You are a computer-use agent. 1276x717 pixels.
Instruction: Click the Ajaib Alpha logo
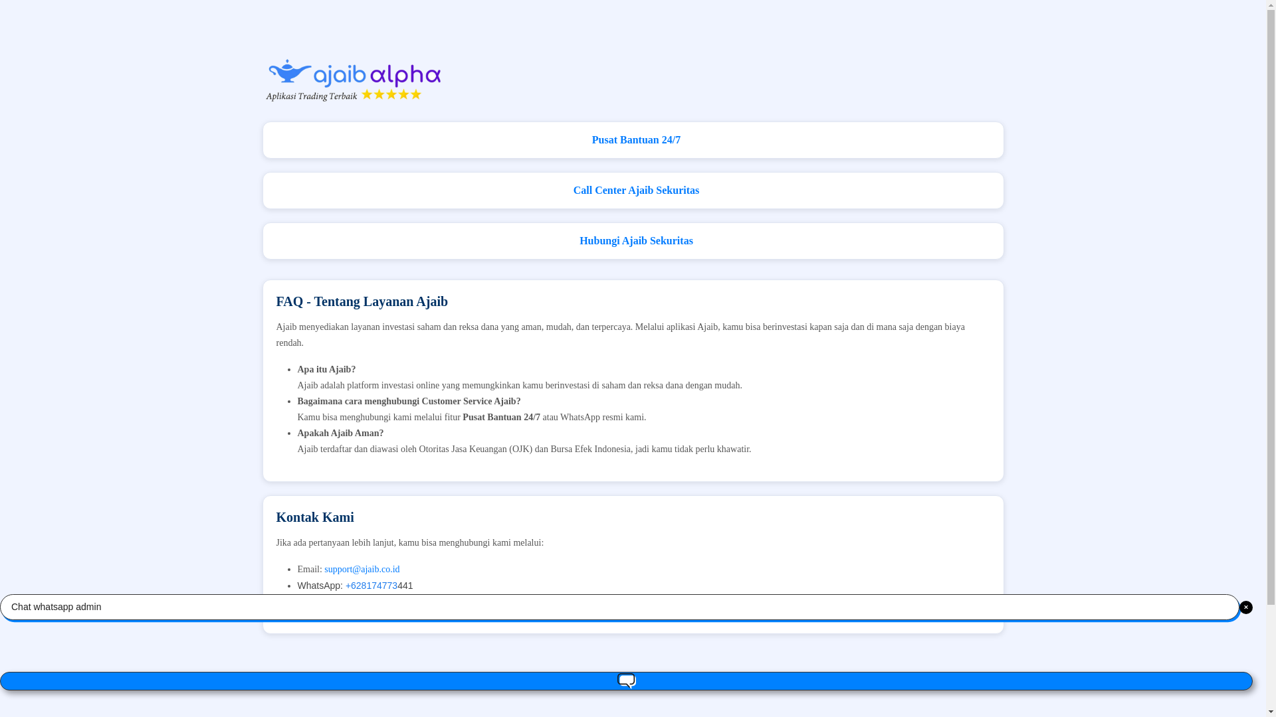[353, 80]
